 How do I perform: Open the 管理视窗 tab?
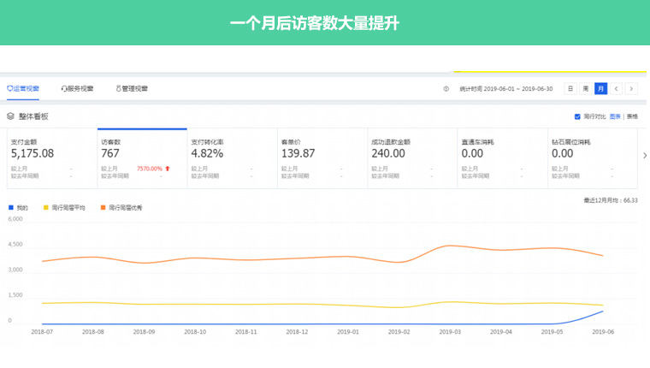point(134,88)
